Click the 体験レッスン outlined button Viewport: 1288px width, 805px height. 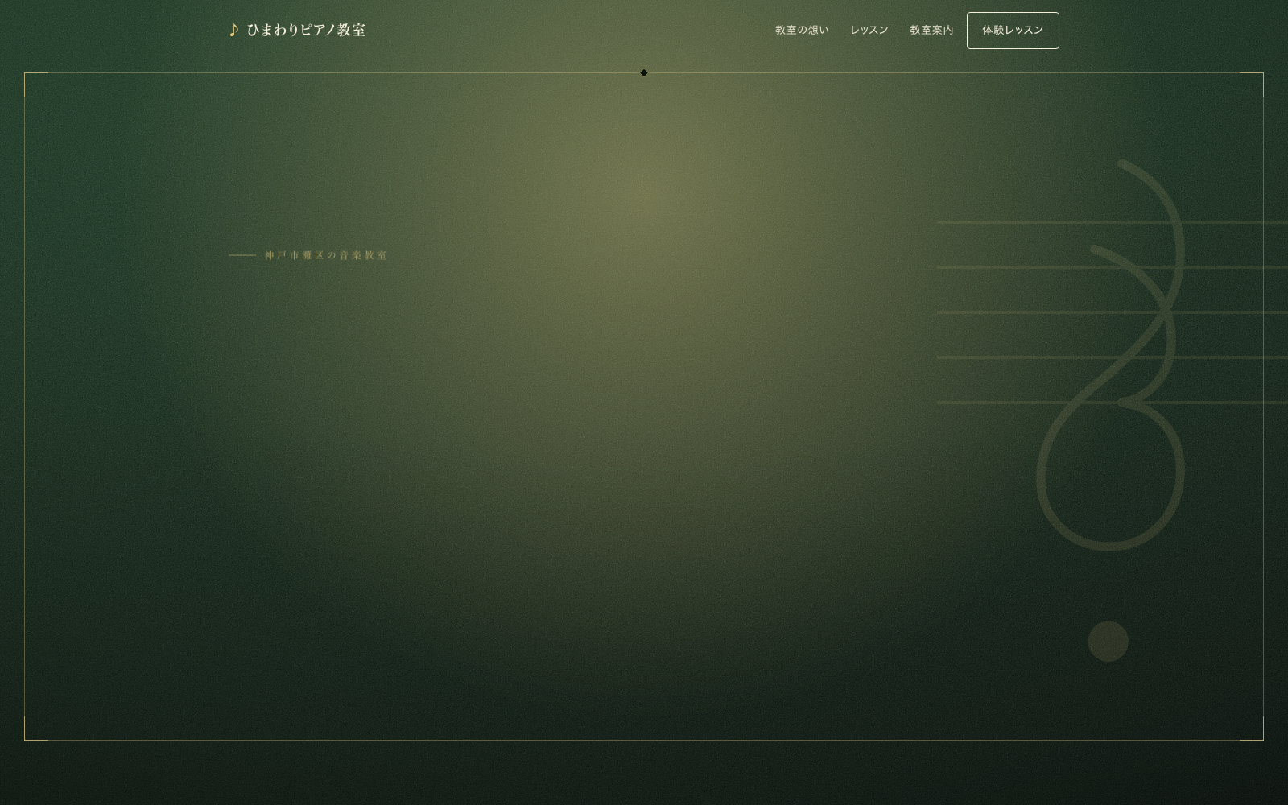click(x=1013, y=31)
